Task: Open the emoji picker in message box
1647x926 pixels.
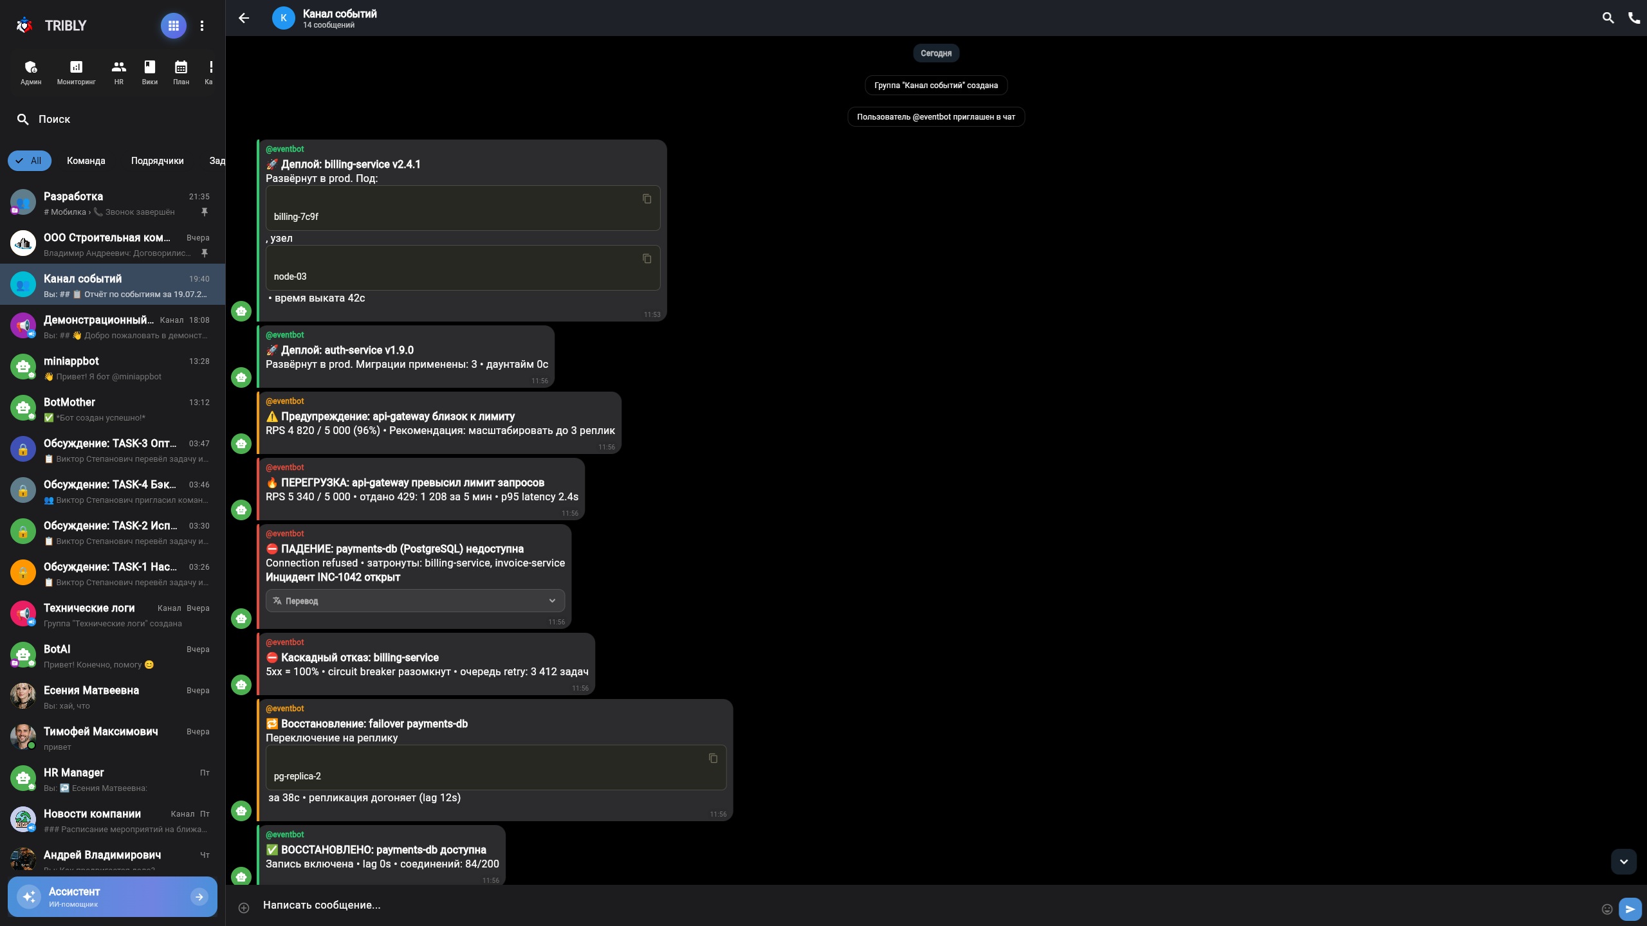Action: [x=1607, y=909]
